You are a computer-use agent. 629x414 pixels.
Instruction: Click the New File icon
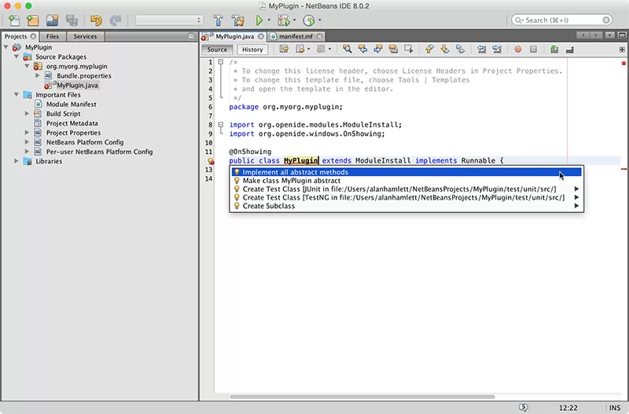(x=14, y=20)
